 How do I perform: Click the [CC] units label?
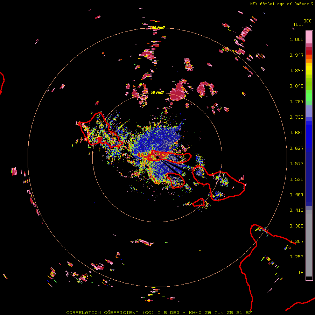pyautogui.click(x=299, y=24)
